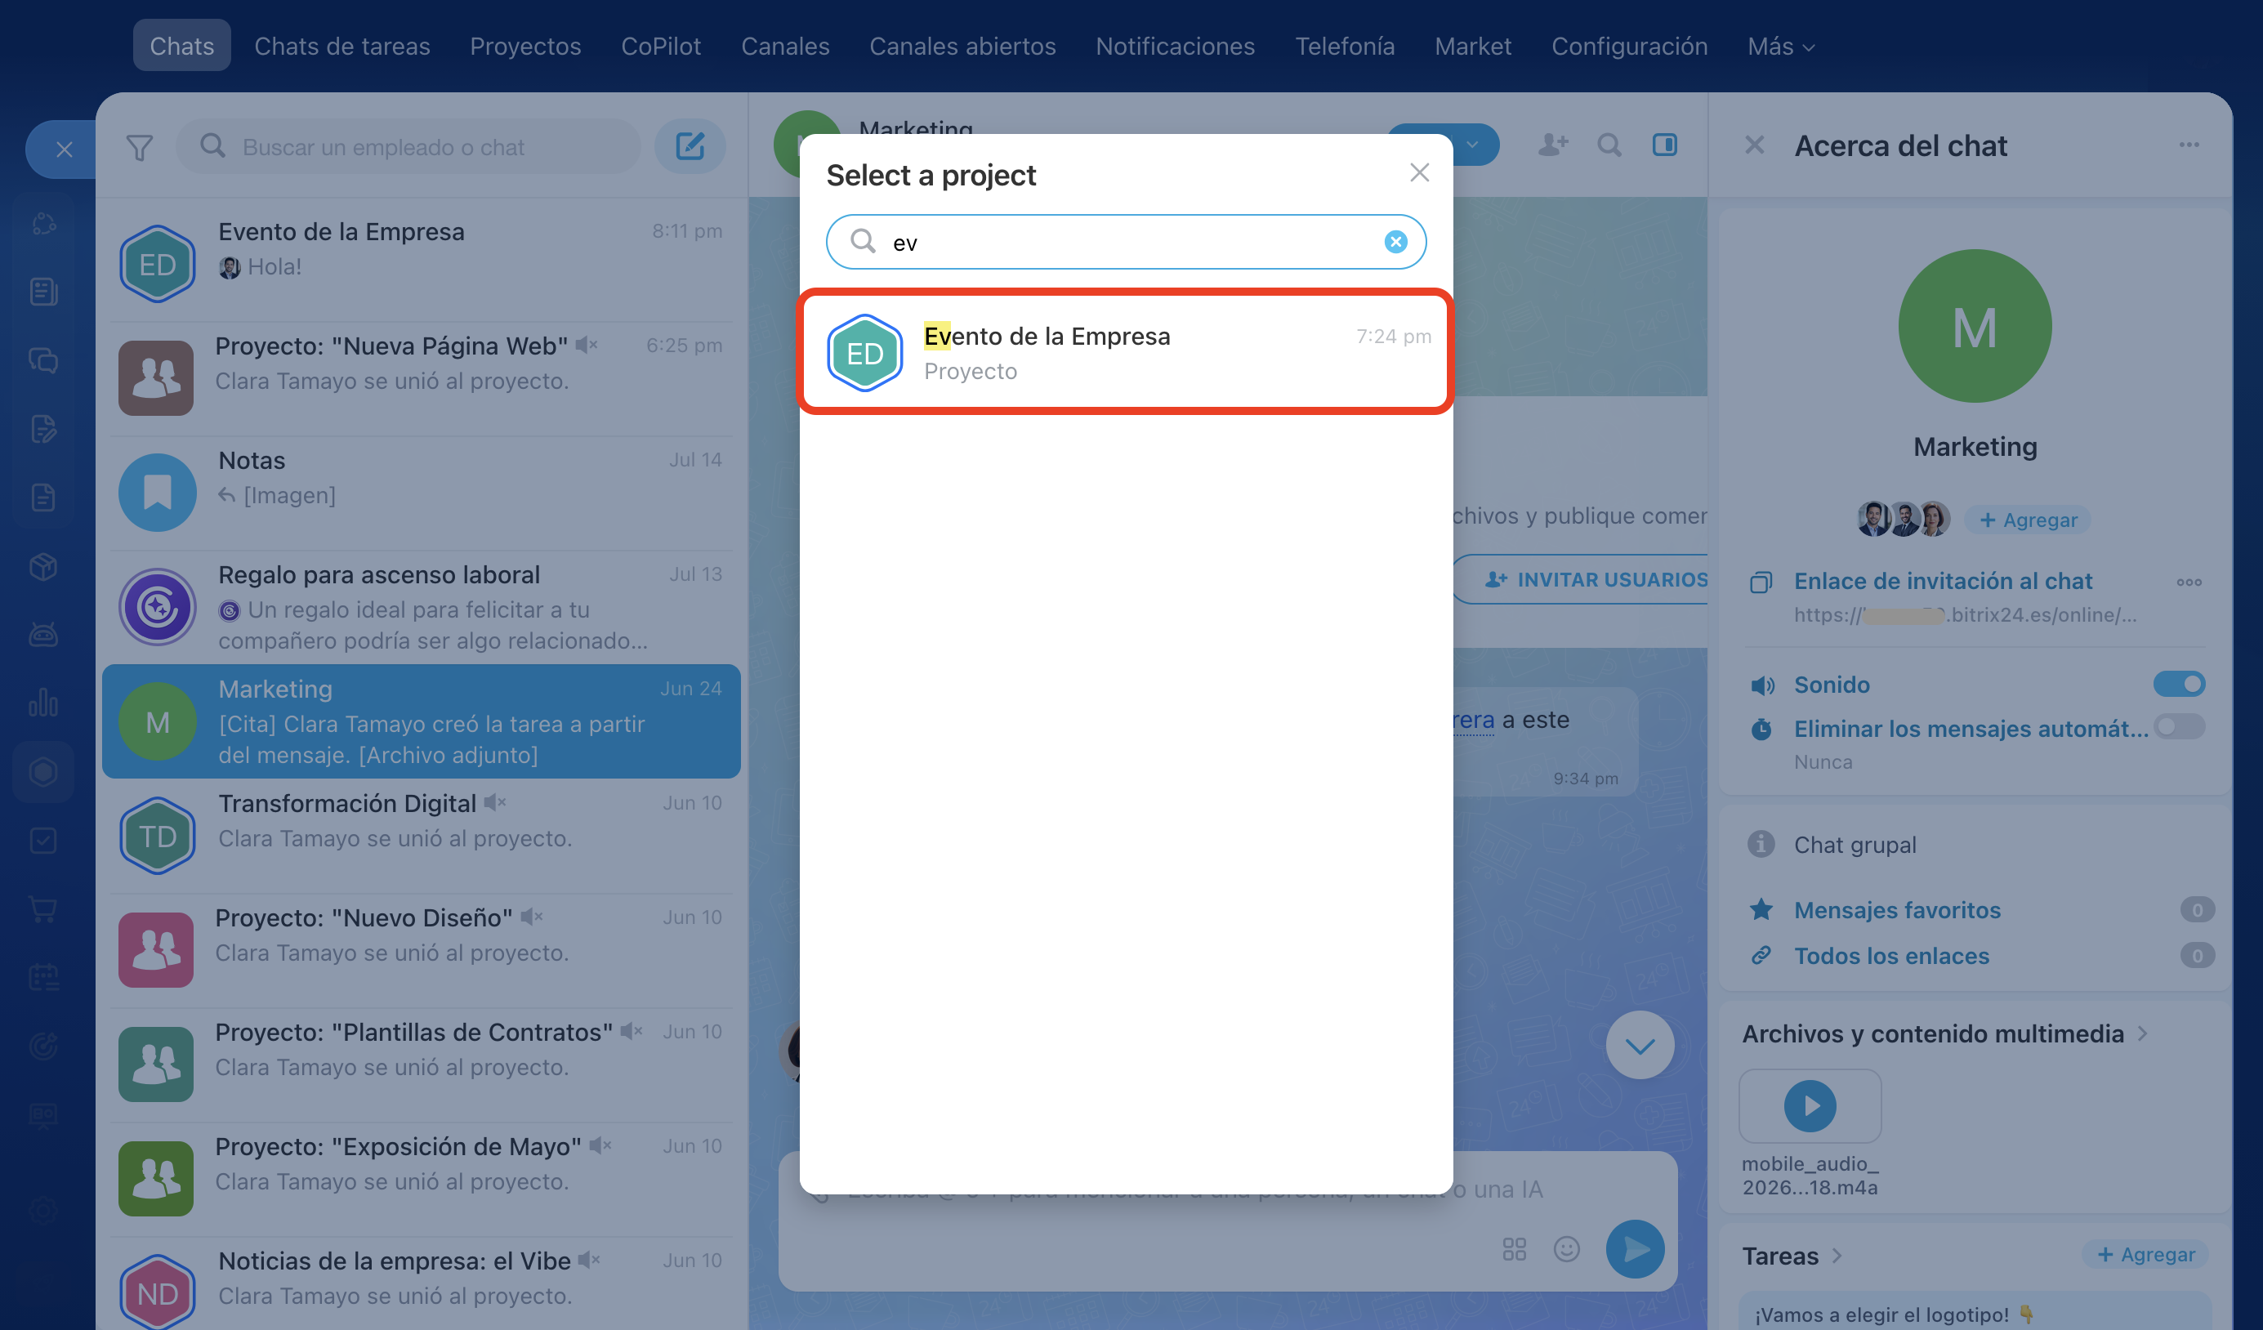This screenshot has width=2263, height=1330.
Task: Close the Select a project dialog
Action: click(x=1419, y=172)
